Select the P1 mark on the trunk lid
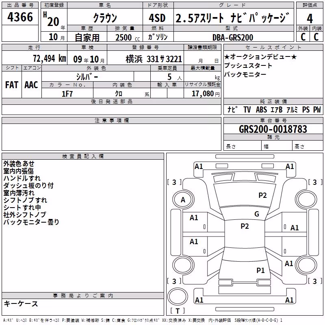This screenshot has height=325, width=325. pyautogui.click(x=260, y=270)
